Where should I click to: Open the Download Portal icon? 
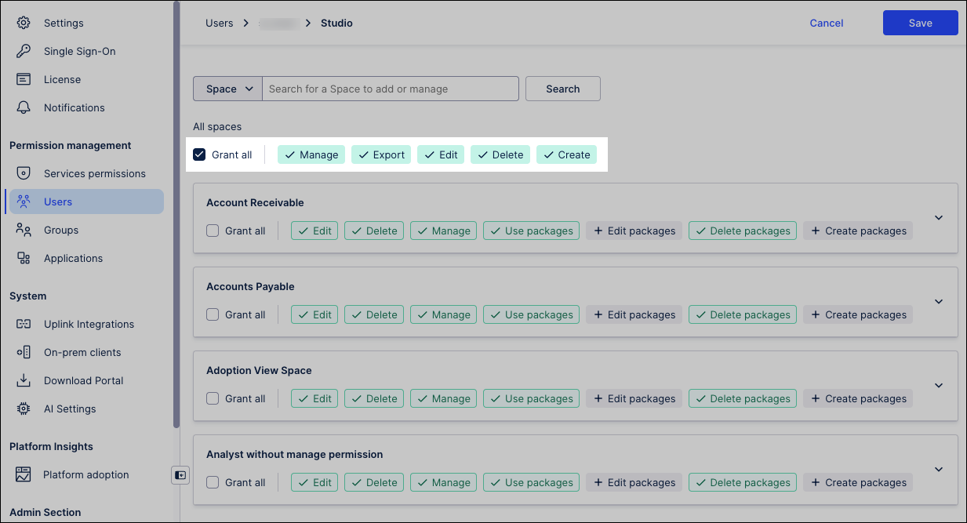[x=24, y=380]
